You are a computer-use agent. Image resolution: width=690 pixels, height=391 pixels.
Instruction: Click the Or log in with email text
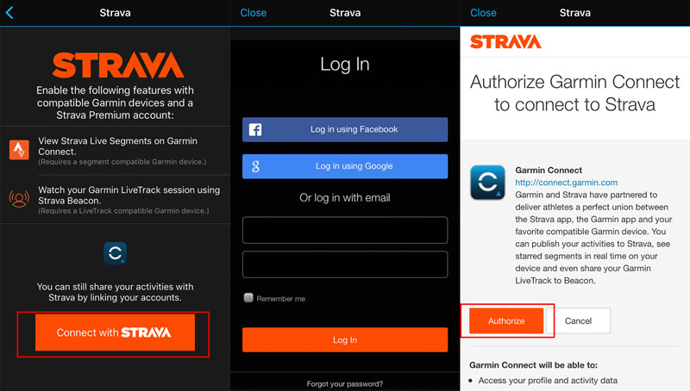(x=345, y=198)
